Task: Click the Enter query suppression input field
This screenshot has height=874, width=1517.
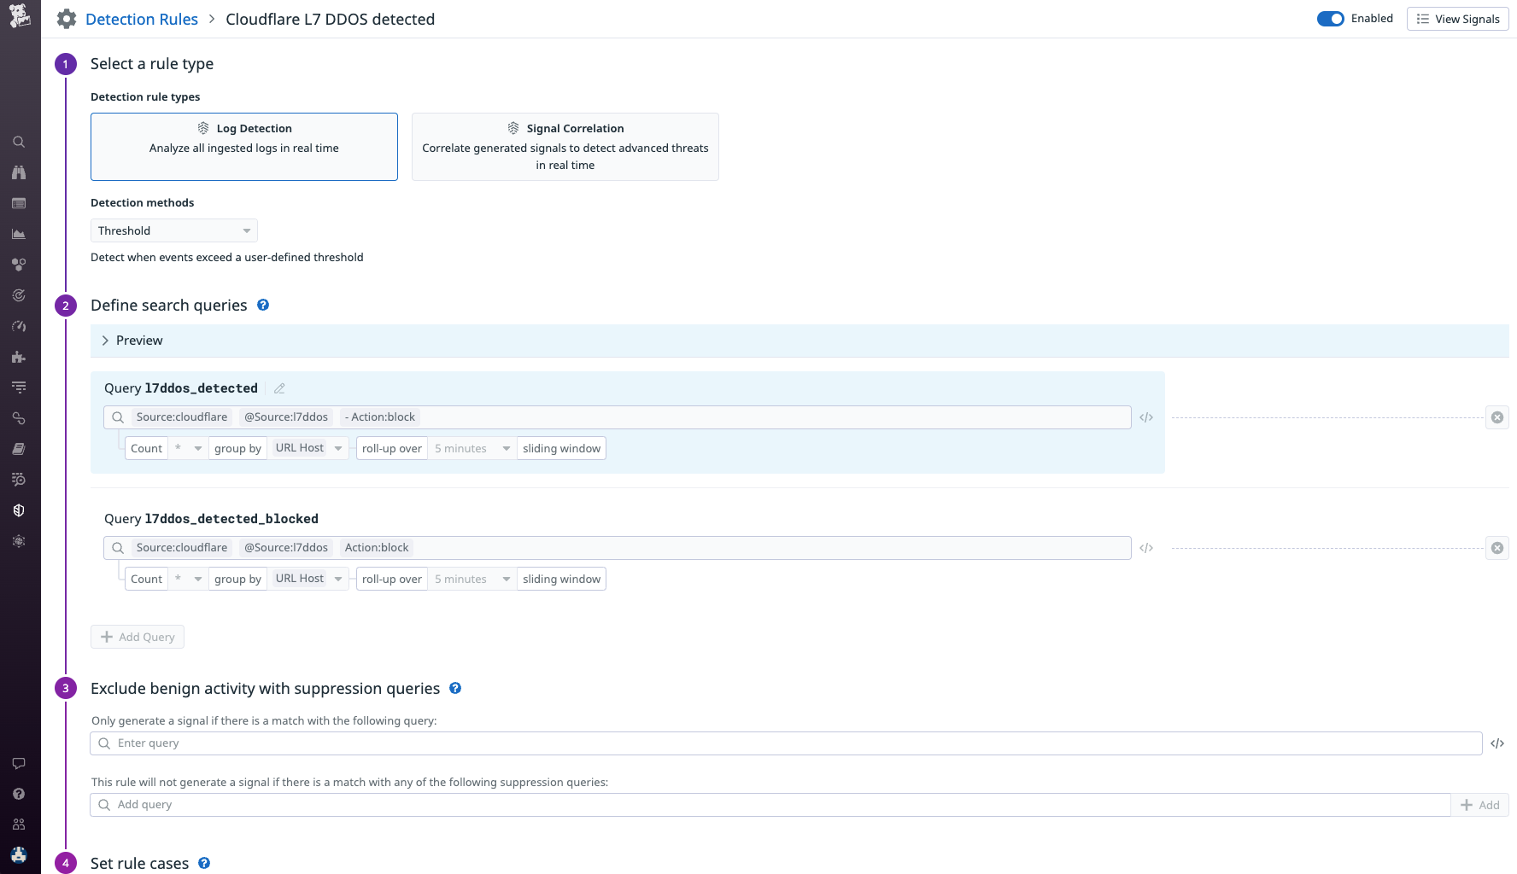Action: (x=786, y=743)
